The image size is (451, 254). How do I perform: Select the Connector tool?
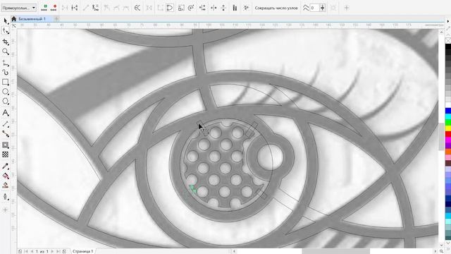pyautogui.click(x=6, y=133)
